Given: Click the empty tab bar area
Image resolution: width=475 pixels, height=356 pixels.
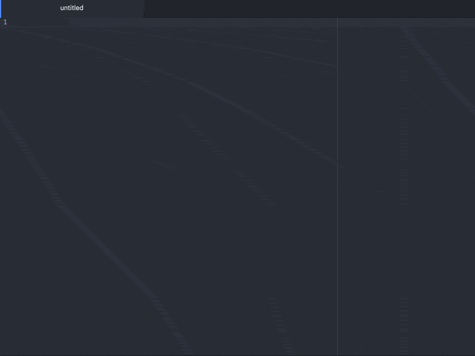Looking at the screenshot, I should click(x=309, y=8).
